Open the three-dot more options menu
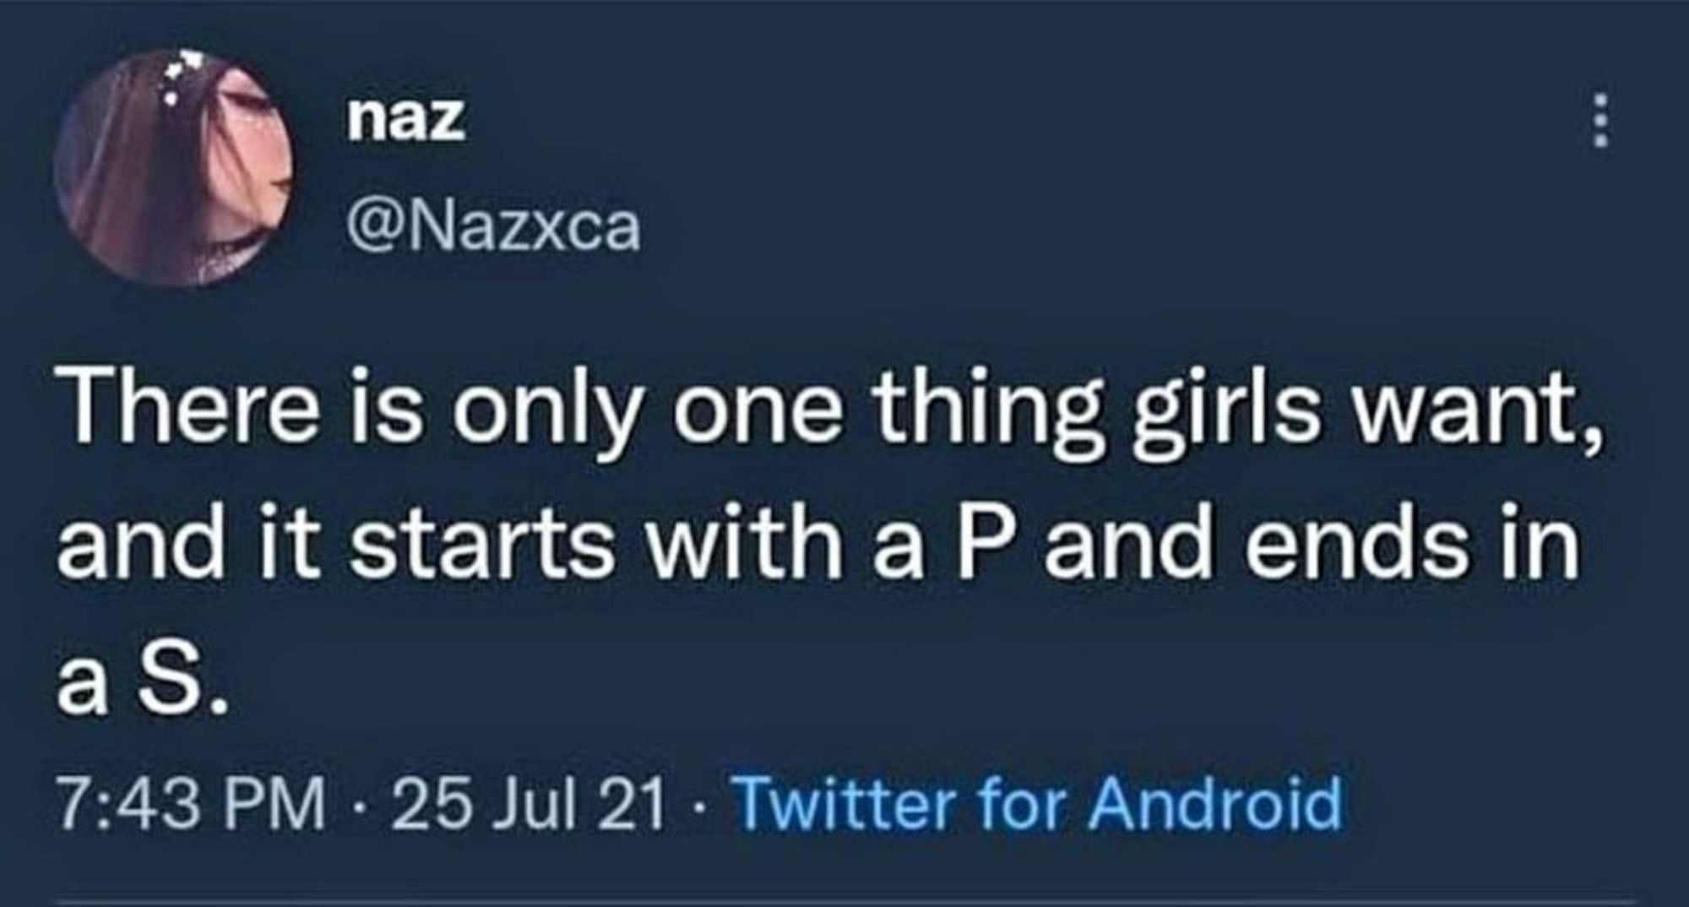Screen dimensions: 1689x907 (x=1597, y=133)
